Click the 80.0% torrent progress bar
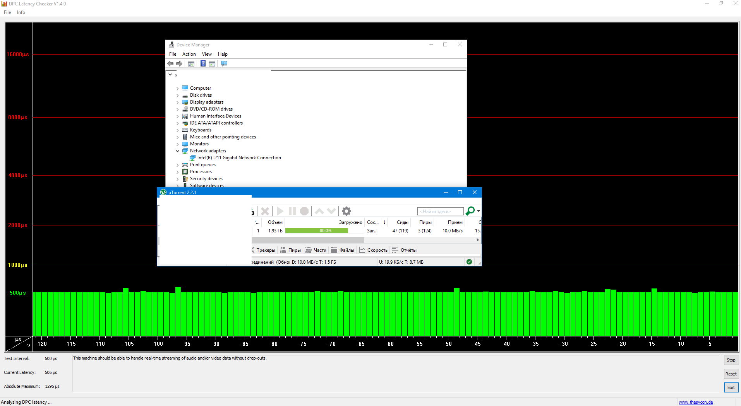 [325, 231]
